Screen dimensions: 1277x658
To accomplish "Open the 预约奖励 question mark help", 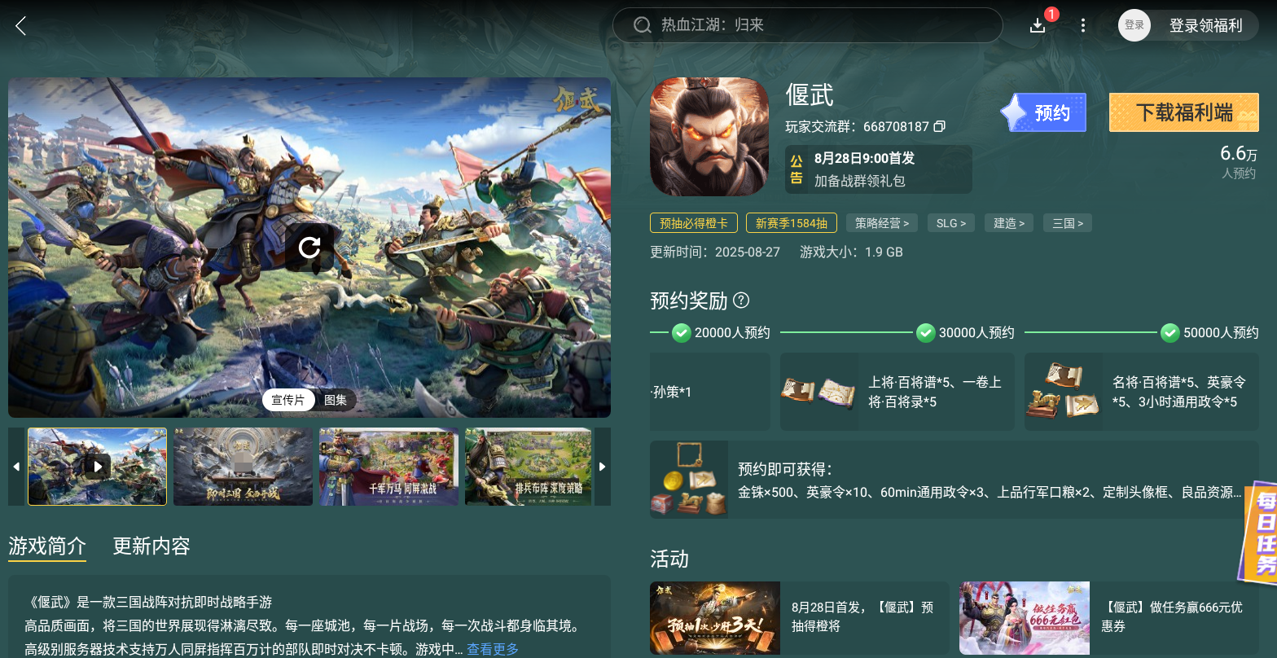I will 741,300.
